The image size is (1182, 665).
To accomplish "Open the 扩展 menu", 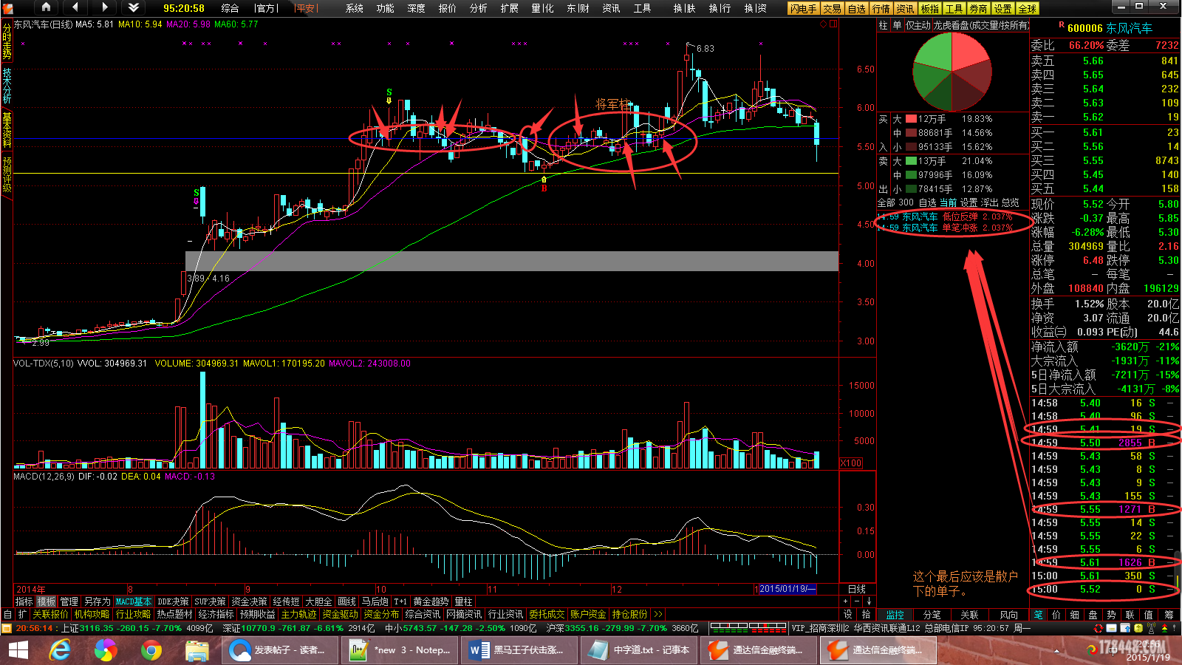I will [510, 8].
